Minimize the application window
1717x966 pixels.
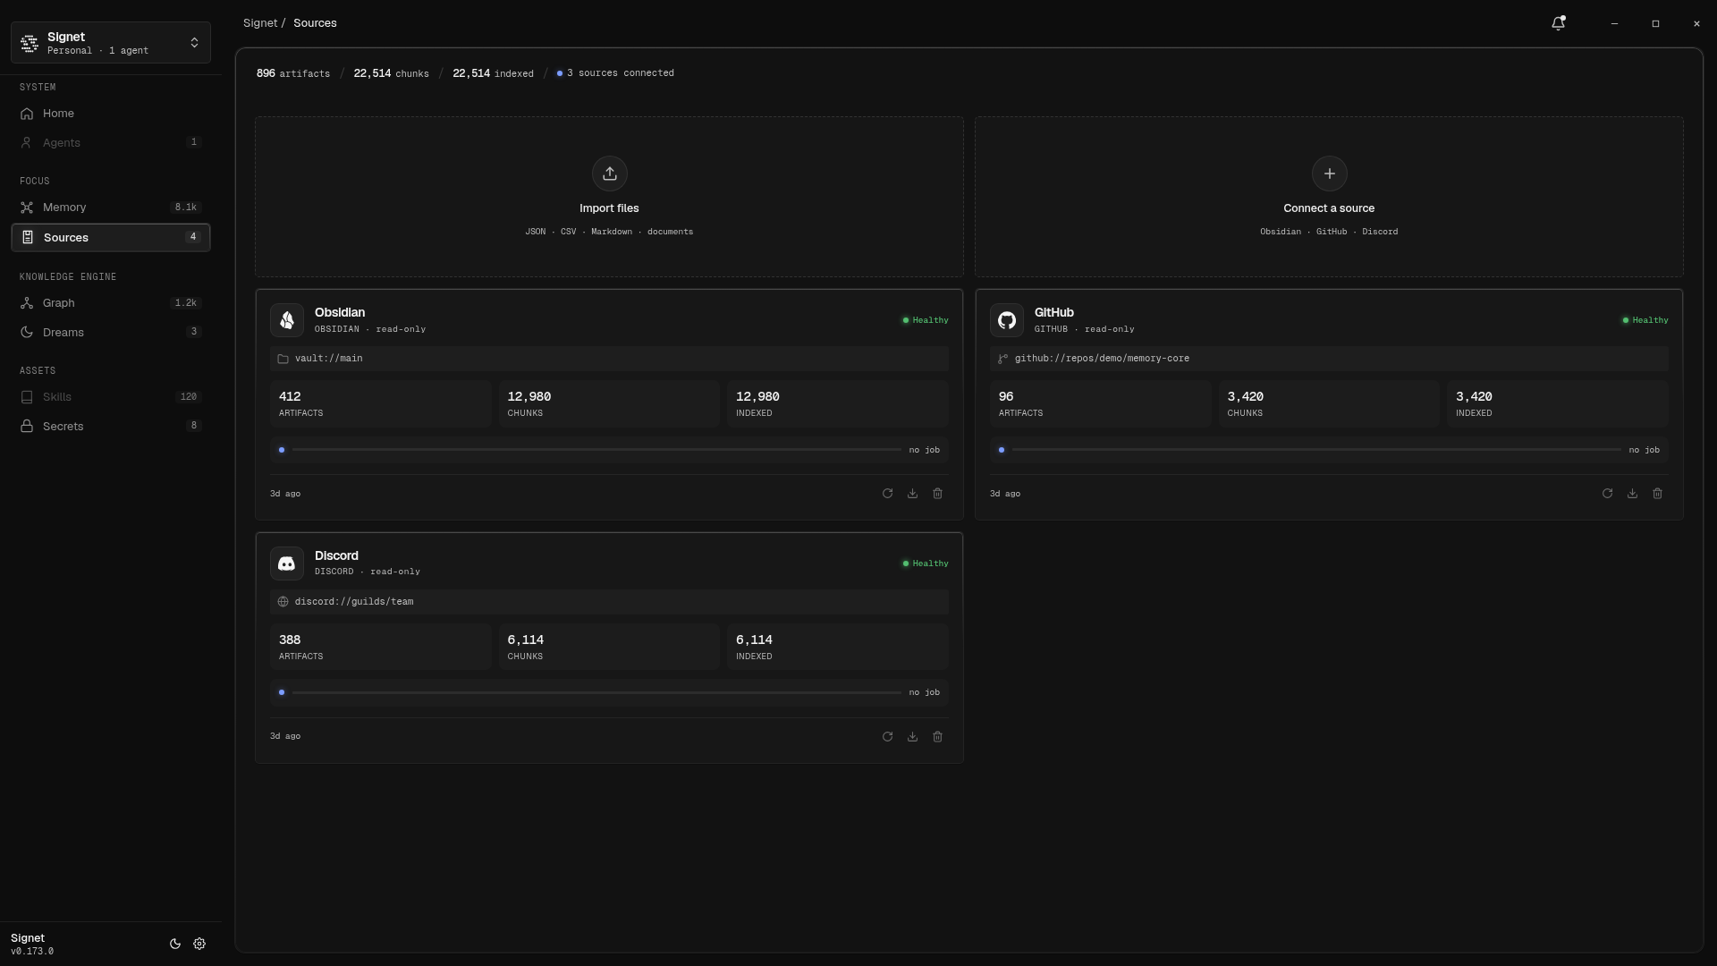1614,23
